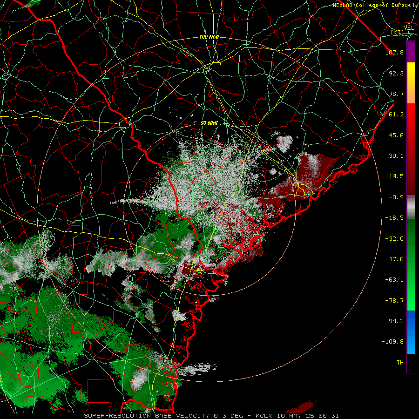Viewport: 419px width, 419px height.
Task: Click the 76.7 value on velocity scale
Action: pyautogui.click(x=396, y=94)
